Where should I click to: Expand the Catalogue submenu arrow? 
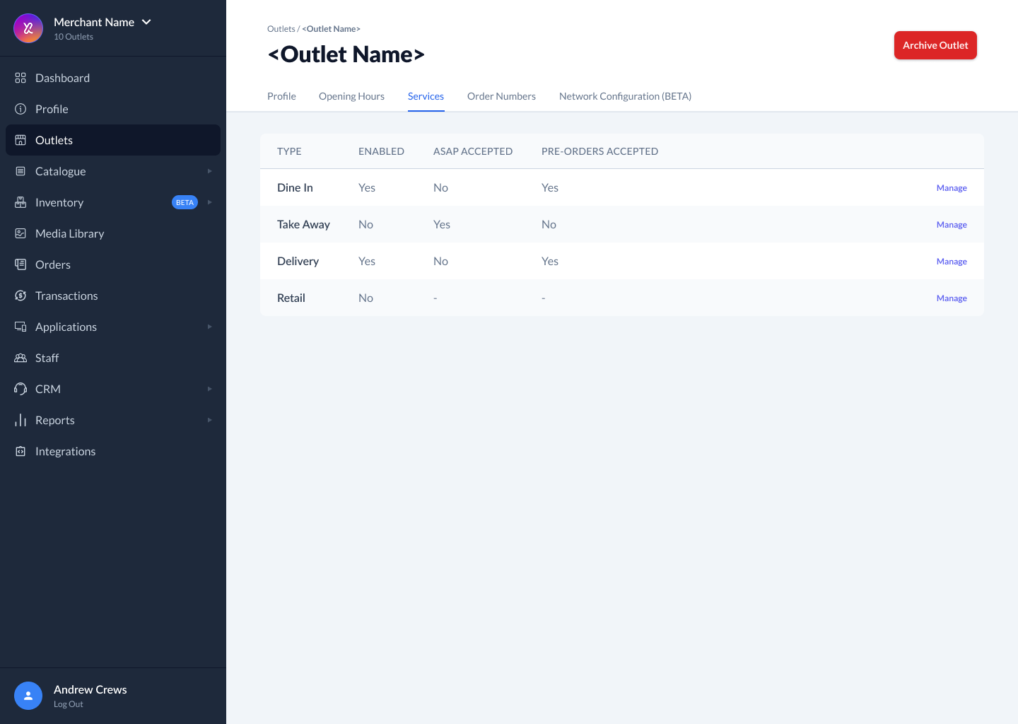(x=209, y=171)
